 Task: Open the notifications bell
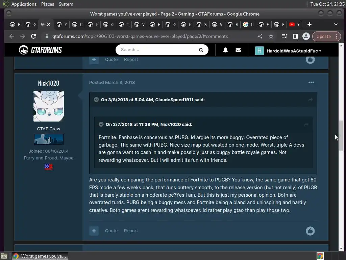point(225,50)
